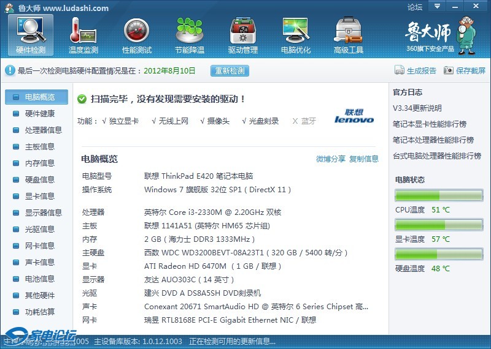Viewport: 491px width, 349px height.
Task: Open the 高级工具 advanced tools
Action: click(348, 36)
